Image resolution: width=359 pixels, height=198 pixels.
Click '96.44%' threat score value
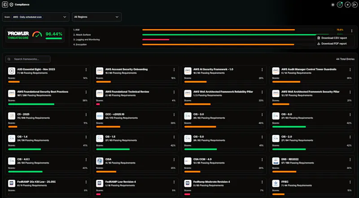coord(54,34)
